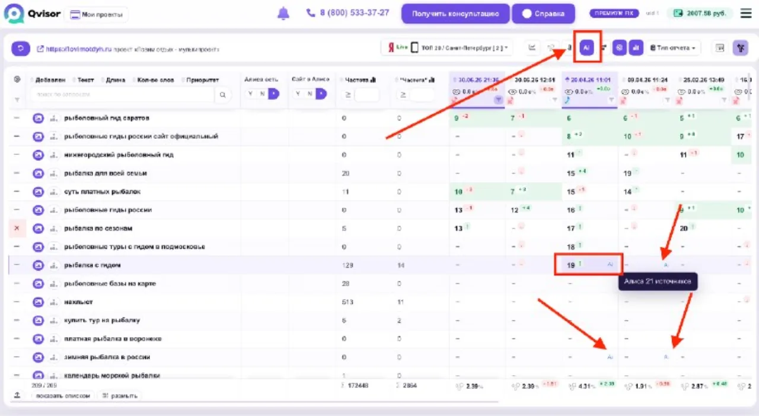Open the Тип отчета dropdown
Image resolution: width=759 pixels, height=416 pixels.
675,48
